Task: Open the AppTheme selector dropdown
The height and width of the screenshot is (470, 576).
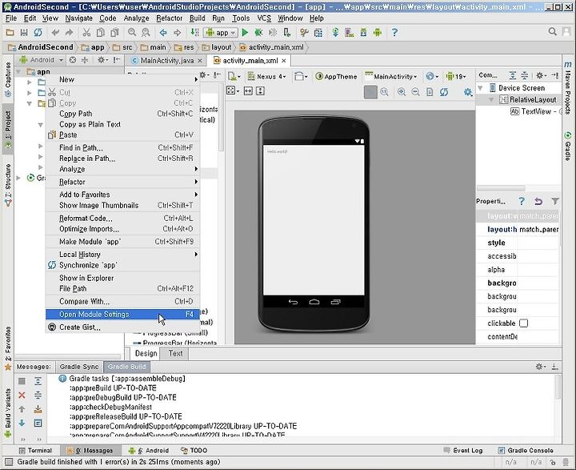Action: 336,77
